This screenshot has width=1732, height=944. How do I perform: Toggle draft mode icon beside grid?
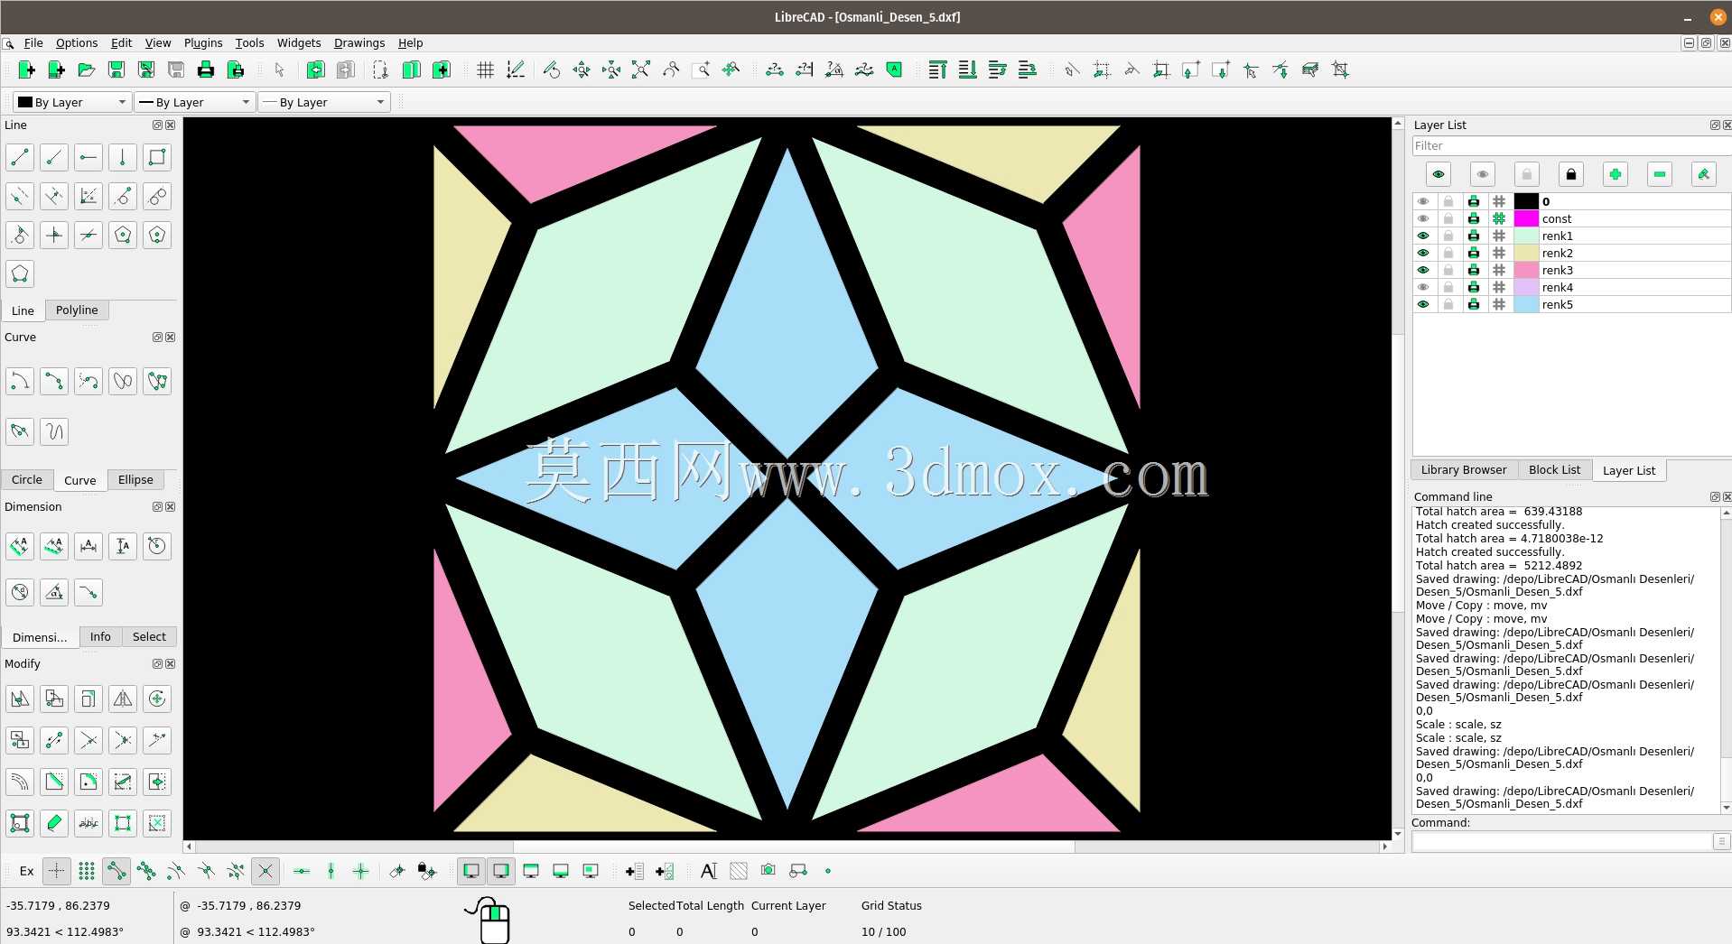pyautogui.click(x=515, y=69)
